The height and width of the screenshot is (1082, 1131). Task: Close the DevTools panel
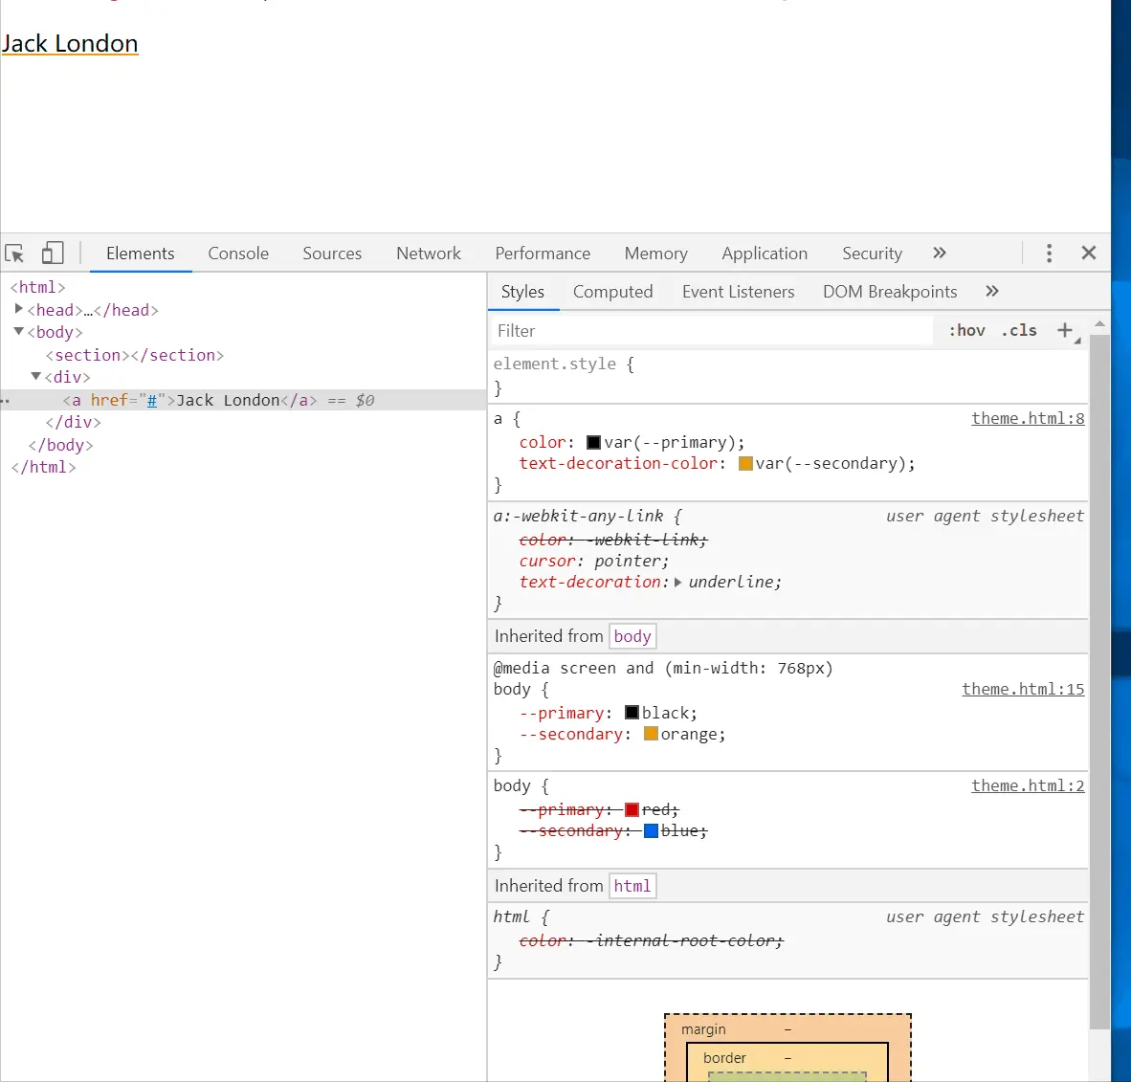[1089, 254]
